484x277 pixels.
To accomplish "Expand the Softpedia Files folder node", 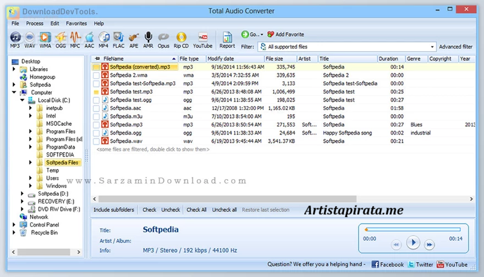I will (x=30, y=162).
